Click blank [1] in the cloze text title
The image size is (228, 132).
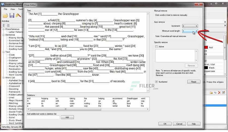click(x=48, y=14)
